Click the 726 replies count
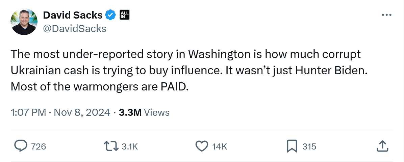 click(38, 146)
